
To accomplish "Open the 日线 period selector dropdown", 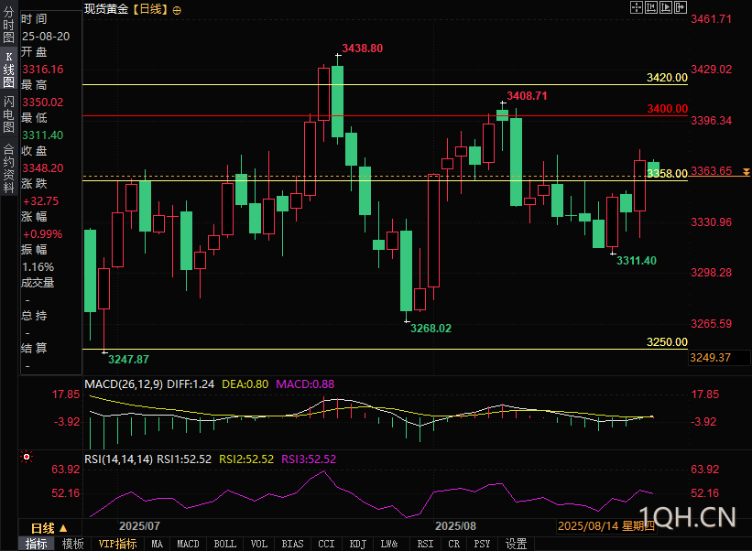I will click(x=49, y=528).
